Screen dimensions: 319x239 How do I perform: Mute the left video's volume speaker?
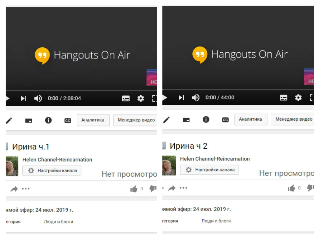coord(38,98)
